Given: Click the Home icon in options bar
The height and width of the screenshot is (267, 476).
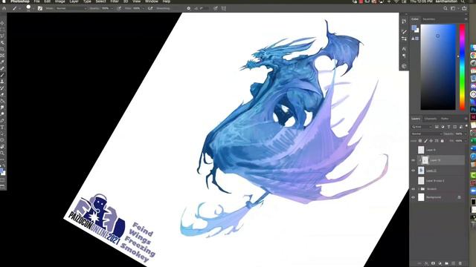Looking at the screenshot, I should point(4,8).
